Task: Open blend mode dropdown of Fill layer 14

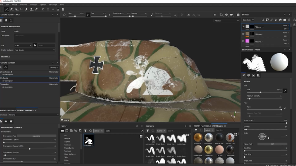Action: (x=286, y=26)
